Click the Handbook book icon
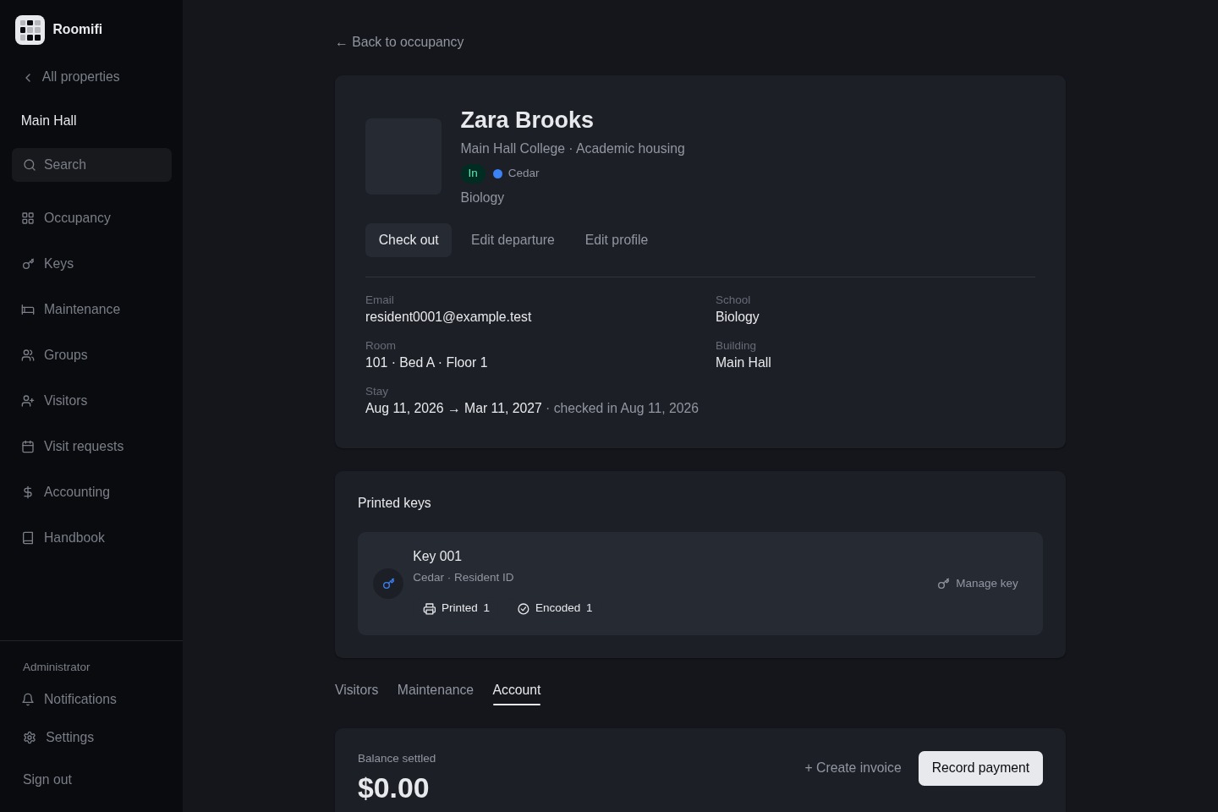Screen dimensions: 1218x812 click(x=28, y=538)
